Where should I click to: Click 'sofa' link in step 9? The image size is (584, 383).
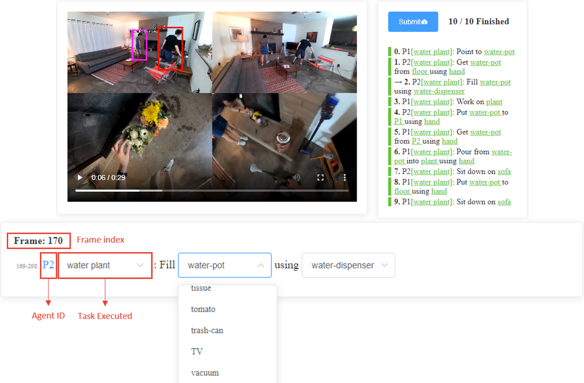504,201
